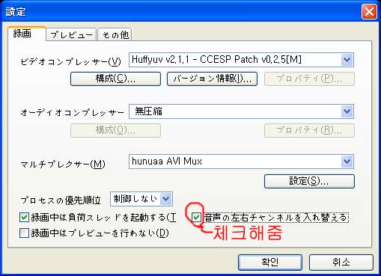This screenshot has height=276, width=381.
Task: Open the プロセスの優先順位 dropdown
Action: pos(141,199)
